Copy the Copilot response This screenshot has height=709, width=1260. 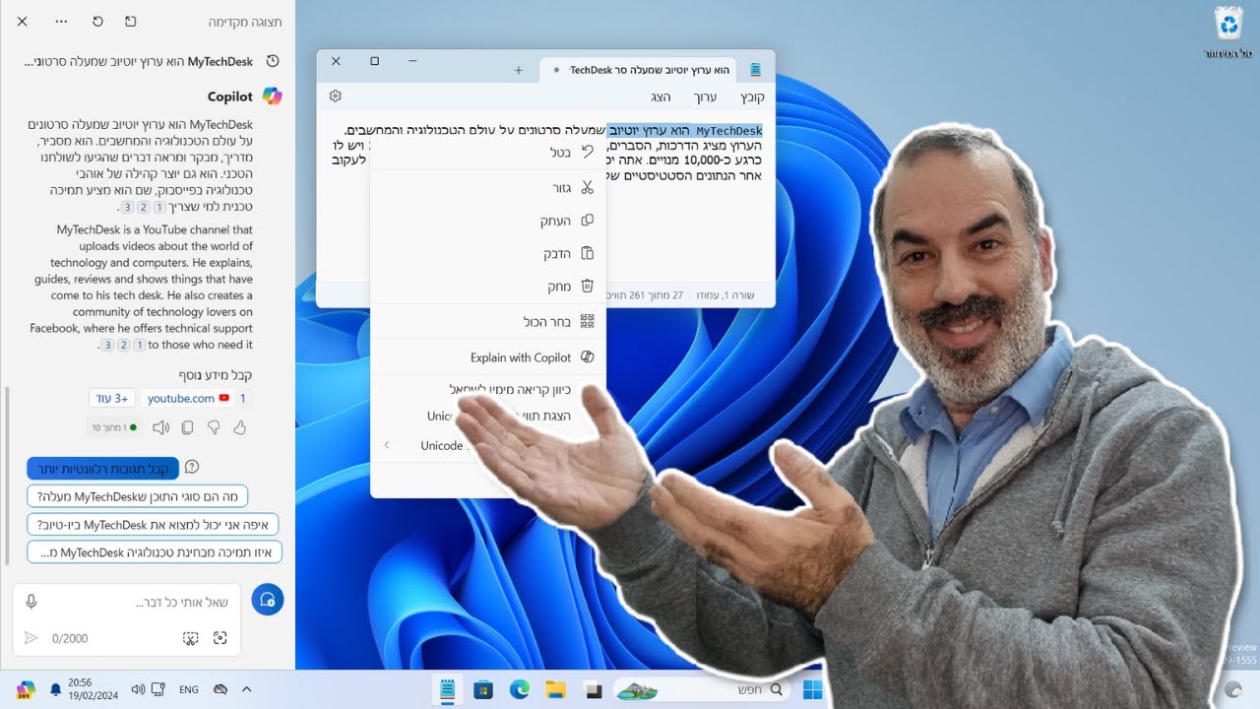[187, 427]
